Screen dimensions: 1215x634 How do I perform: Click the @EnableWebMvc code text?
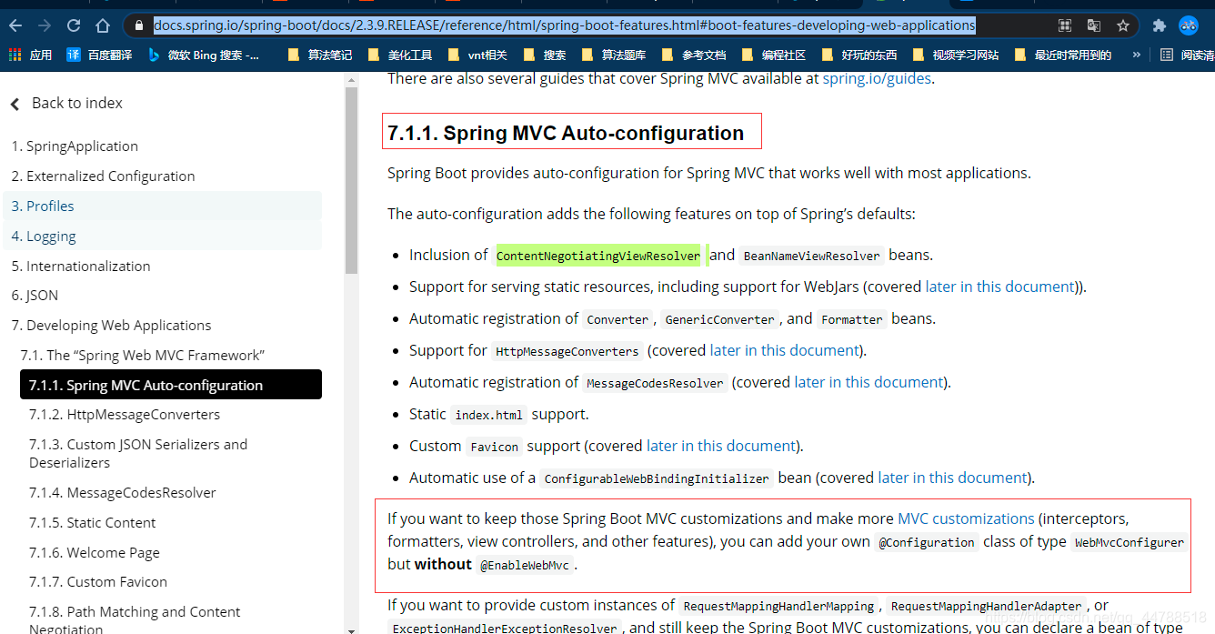(x=526, y=565)
